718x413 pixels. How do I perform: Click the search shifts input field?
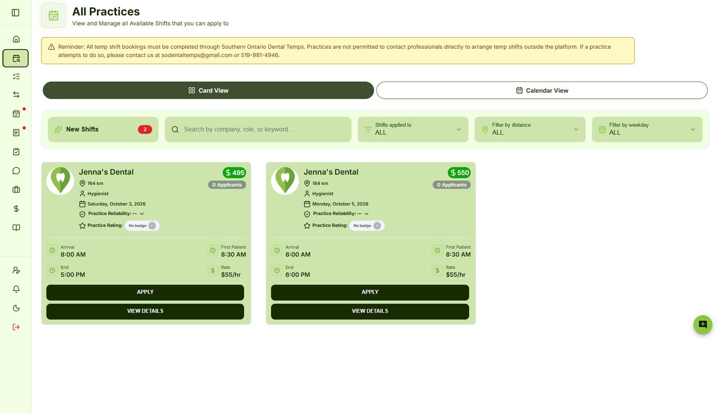point(258,130)
